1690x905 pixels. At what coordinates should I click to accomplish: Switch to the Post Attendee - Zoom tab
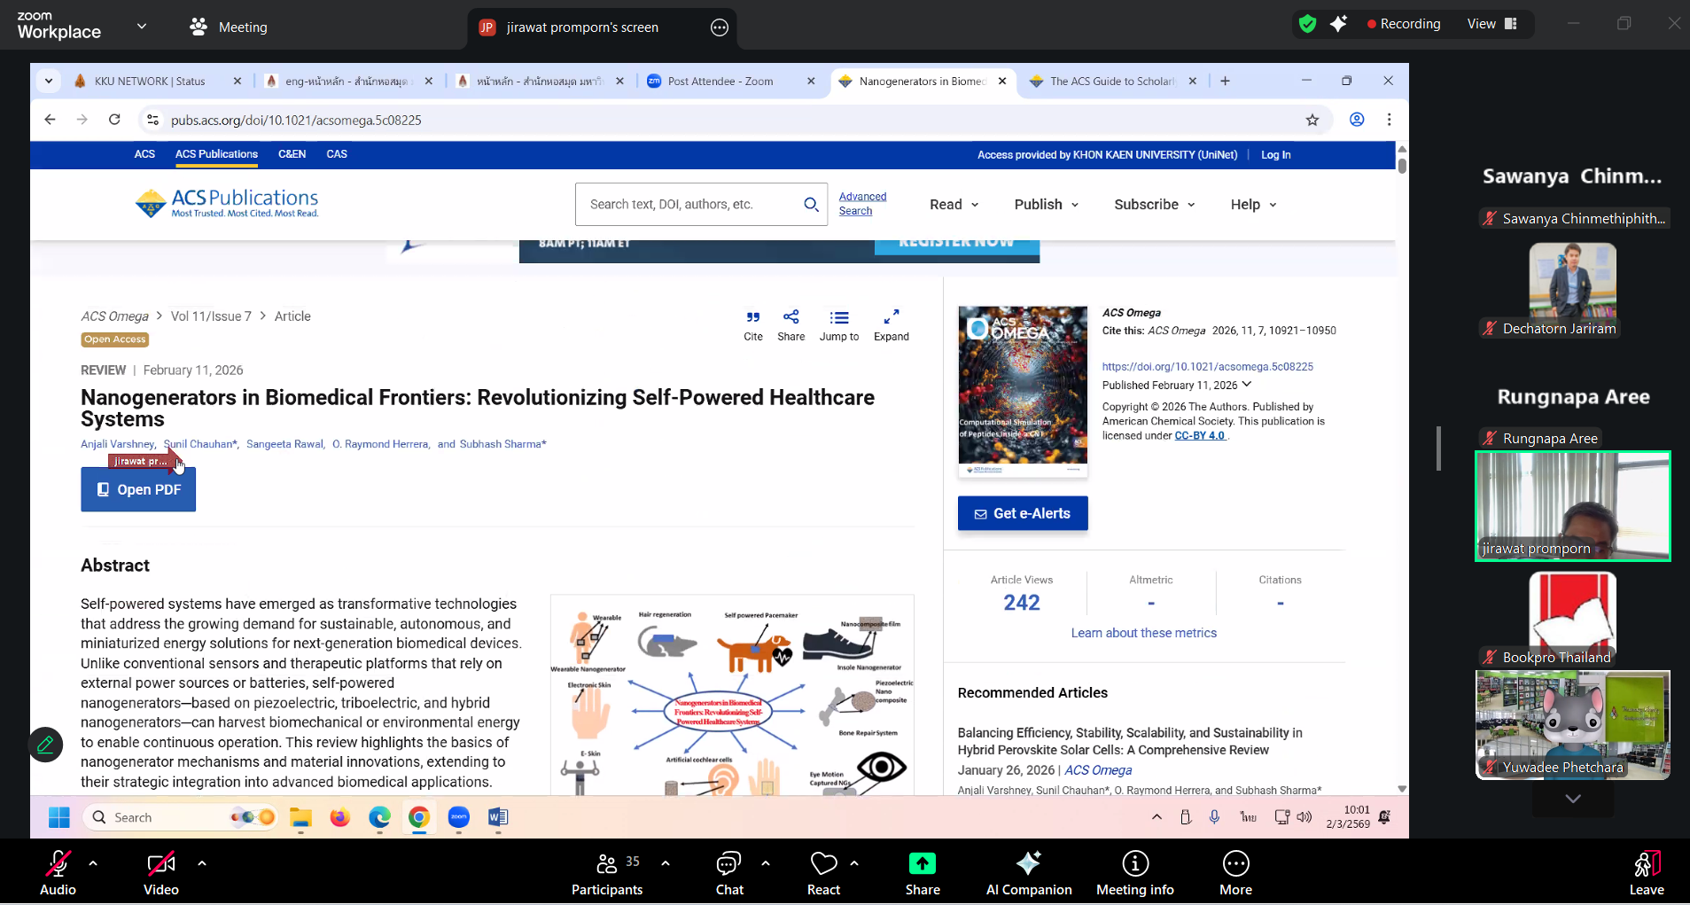pos(720,82)
